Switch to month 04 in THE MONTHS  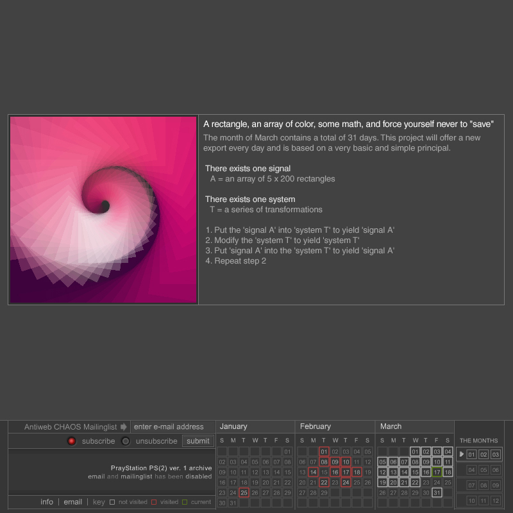[x=471, y=470]
